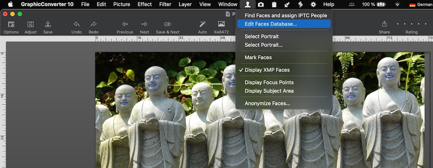Toggle Display XMP Faces checkmark

267,70
